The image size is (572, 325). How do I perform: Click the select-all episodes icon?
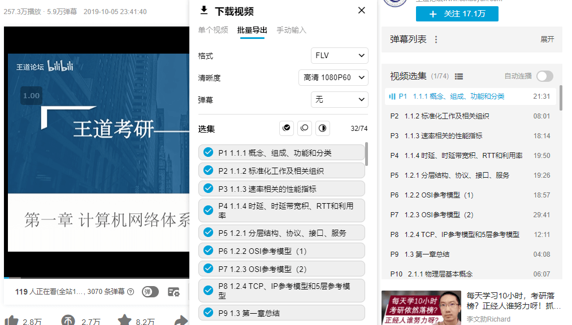287,128
